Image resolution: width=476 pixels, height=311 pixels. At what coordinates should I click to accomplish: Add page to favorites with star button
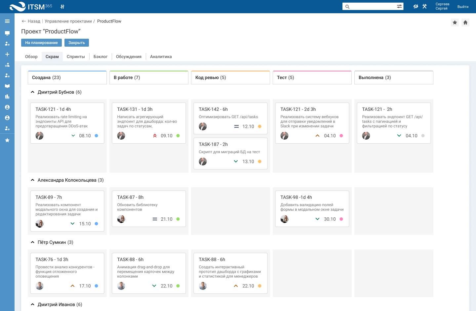tap(455, 22)
